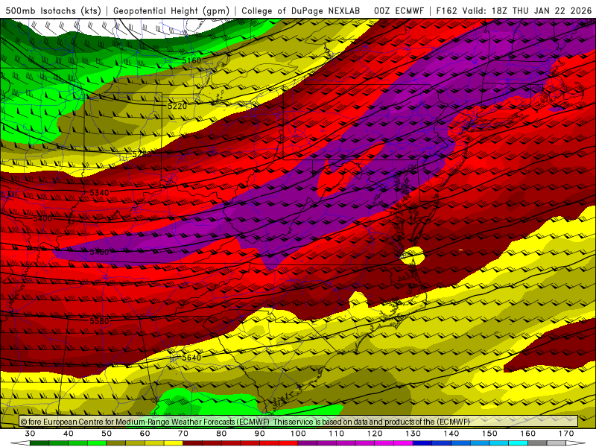Click 'Valid: 18Z THU JAN 22 2026' text
Image resolution: width=596 pixels, height=447 pixels.
pyautogui.click(x=527, y=10)
